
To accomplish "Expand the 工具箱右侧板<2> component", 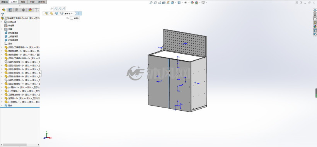I will tap(2, 58).
